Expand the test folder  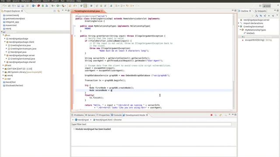[3, 65]
